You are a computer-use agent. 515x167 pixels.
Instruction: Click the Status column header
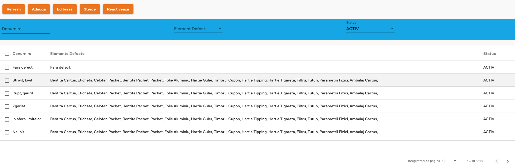(489, 54)
